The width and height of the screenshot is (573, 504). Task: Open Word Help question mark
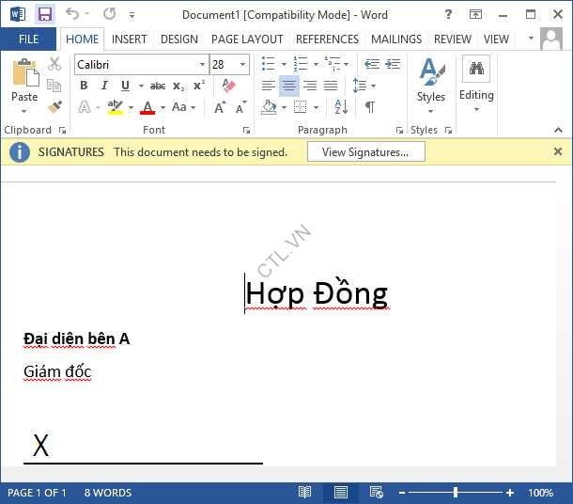coord(448,15)
